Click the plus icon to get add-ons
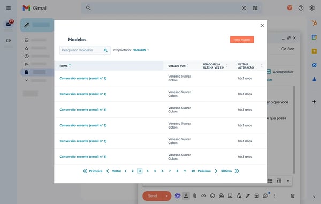The image size is (321, 204). (x=314, y=102)
